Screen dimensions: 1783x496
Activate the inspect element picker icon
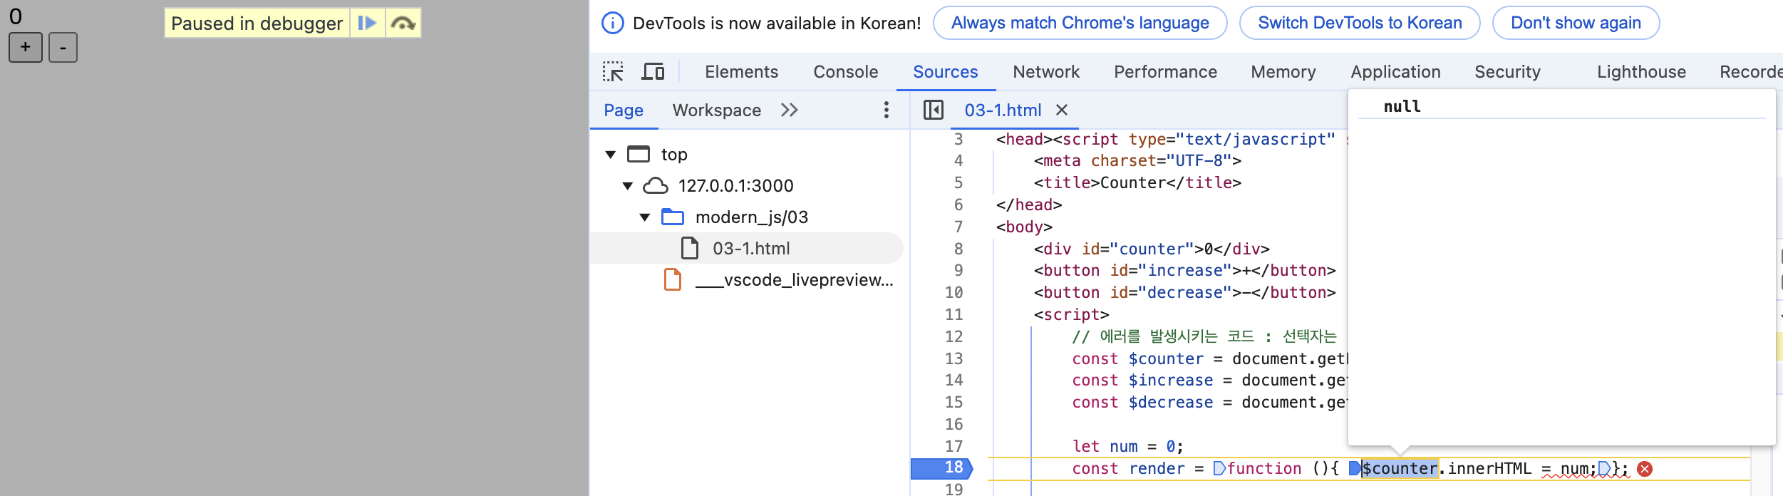point(613,72)
